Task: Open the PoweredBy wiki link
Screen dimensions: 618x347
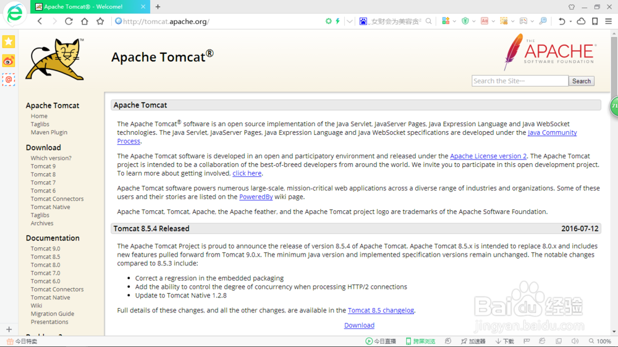Action: (256, 197)
